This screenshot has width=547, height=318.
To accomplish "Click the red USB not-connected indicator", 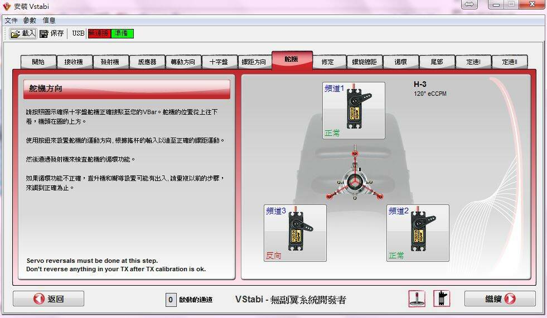I will [x=99, y=33].
